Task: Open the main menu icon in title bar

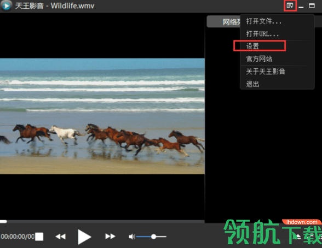Action: [290, 5]
